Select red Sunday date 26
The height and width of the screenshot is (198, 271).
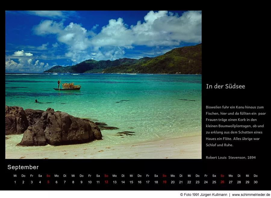(x=222, y=182)
